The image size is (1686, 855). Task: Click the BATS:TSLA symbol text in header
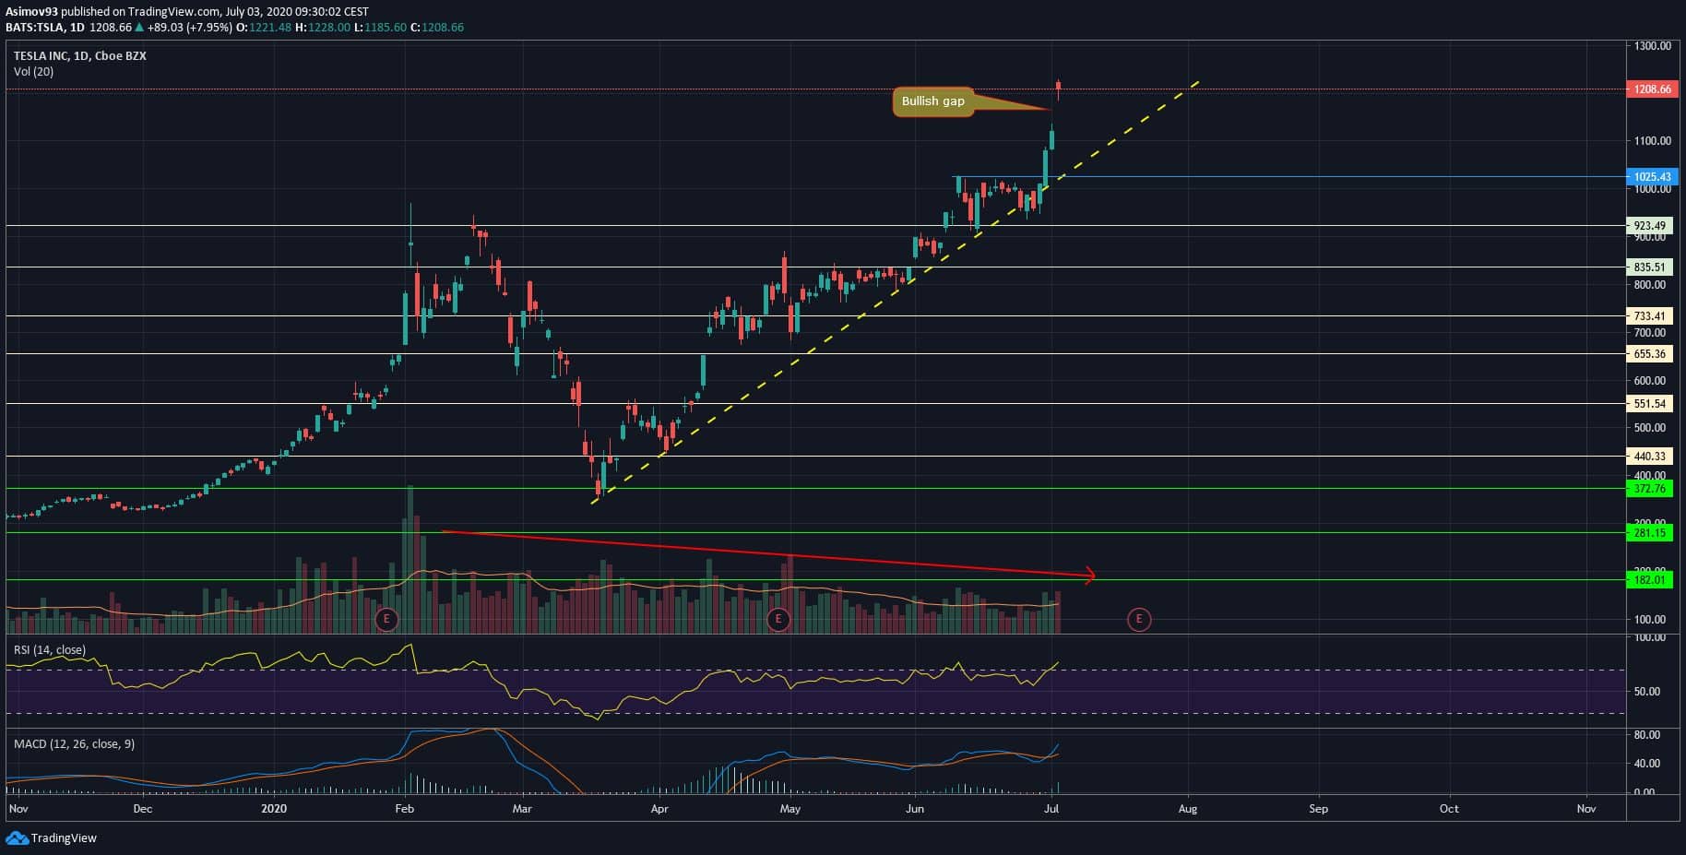coord(35,28)
